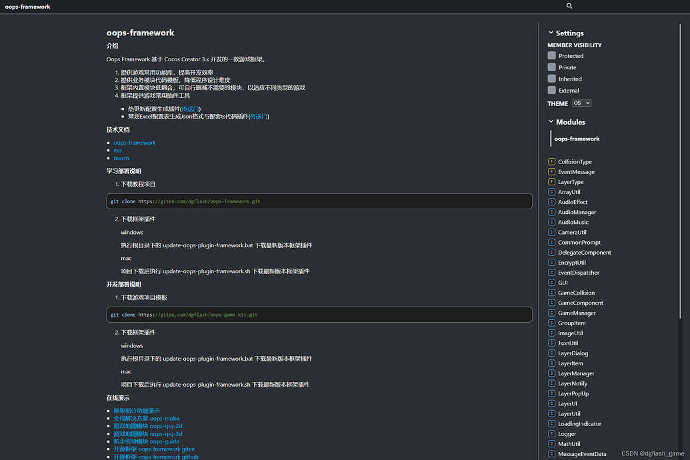The image size is (690, 460).
Task: Select oops-framework under Modules
Action: pyautogui.click(x=577, y=139)
